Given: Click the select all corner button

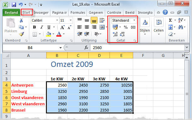Looking at the screenshot, I should tap(7, 55).
